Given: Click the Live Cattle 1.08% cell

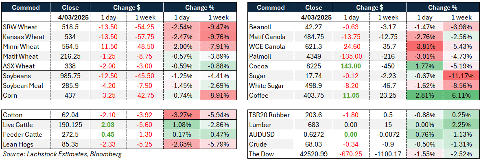Looking at the screenshot, I should 181,125.
